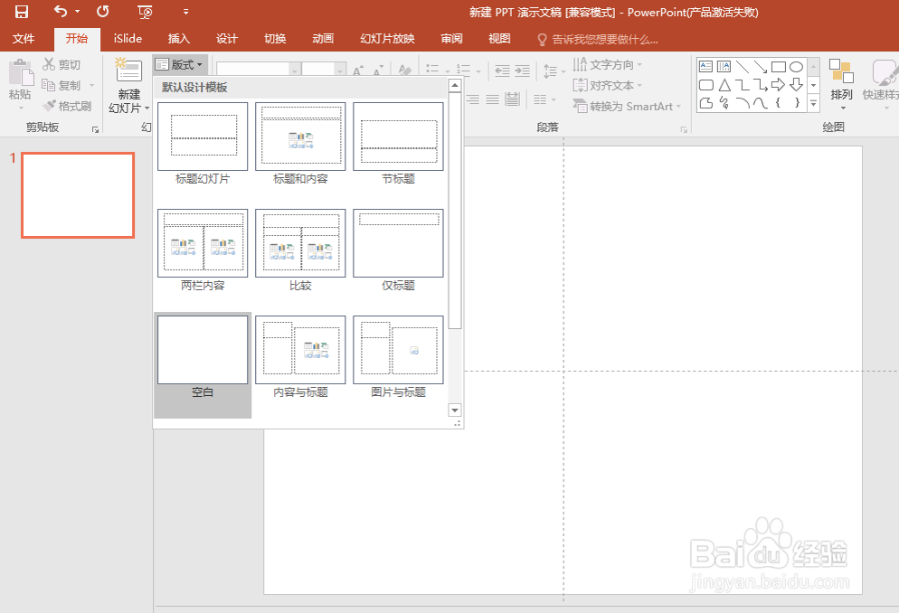The image size is (899, 613).
Task: Expand the shapes gallery more arrow
Action: [x=814, y=103]
